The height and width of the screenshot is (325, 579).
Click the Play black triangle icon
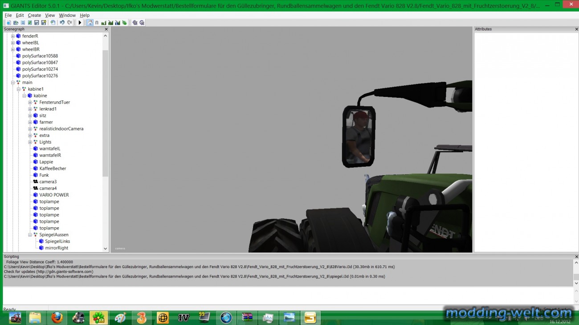click(80, 23)
